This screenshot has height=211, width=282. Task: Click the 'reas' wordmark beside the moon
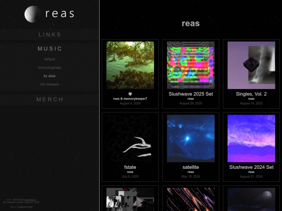click(60, 14)
